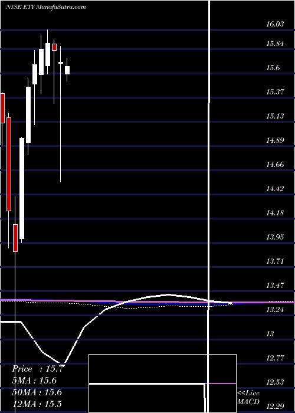Click the 12.77 price axis label

point(275,359)
